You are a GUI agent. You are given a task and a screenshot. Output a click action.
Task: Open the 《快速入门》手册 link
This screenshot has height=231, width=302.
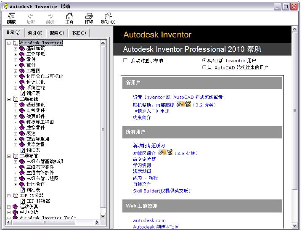(151, 111)
